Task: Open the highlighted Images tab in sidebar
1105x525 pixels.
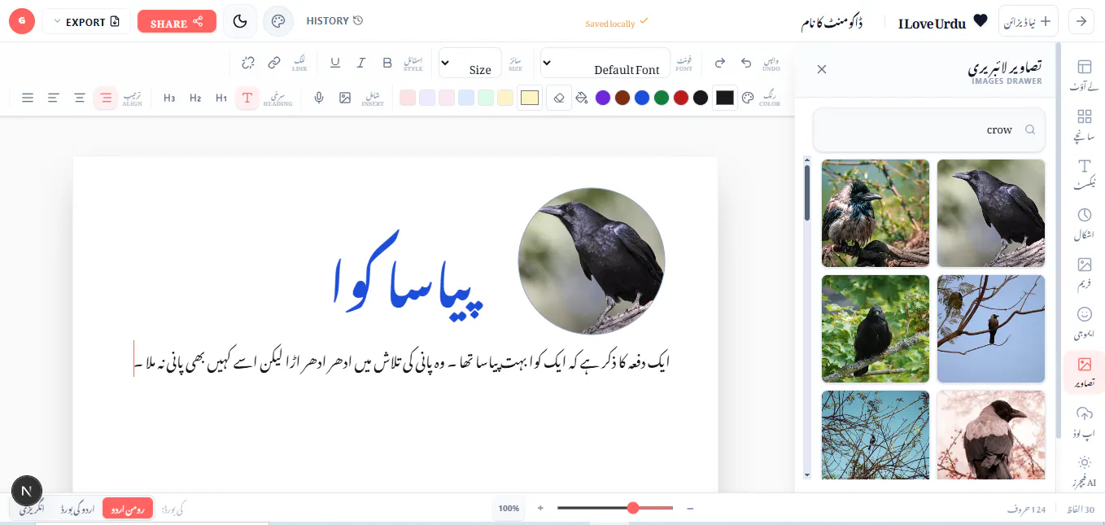Action: pyautogui.click(x=1084, y=373)
